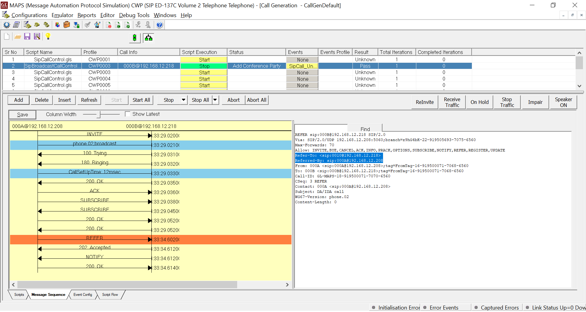Click the ReInvite button
Viewport: 586px width, 312px height.
tap(425, 102)
